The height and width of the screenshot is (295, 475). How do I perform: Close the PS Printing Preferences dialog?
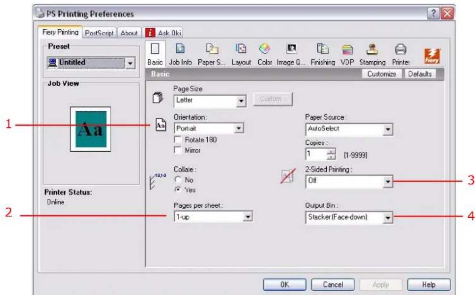click(447, 13)
